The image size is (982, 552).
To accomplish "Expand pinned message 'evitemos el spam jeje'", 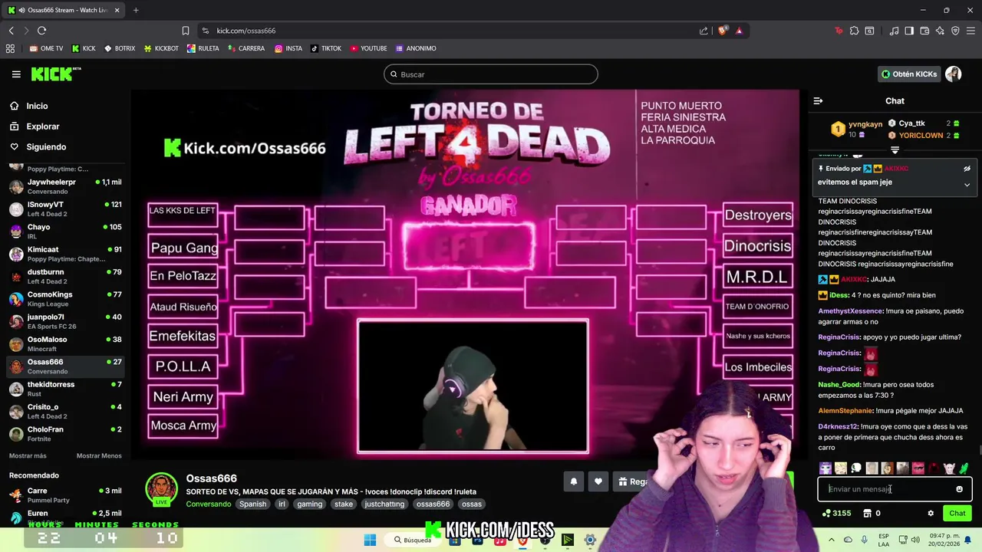I will pos(967,184).
